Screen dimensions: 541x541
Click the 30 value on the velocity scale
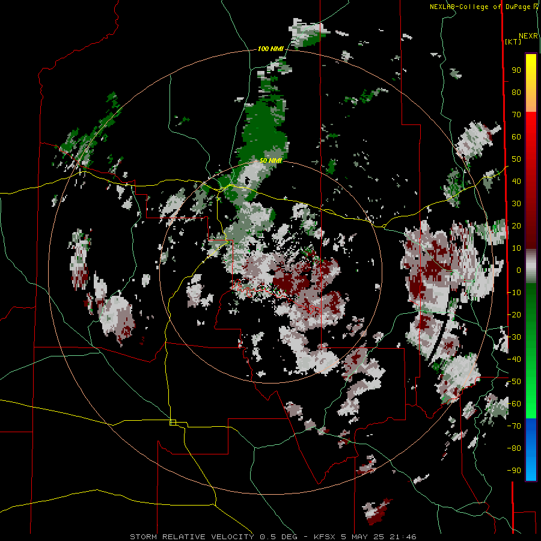point(516,204)
